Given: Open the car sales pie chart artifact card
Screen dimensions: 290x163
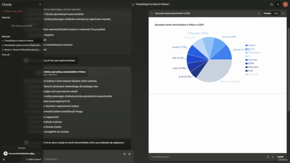Looking at the screenshot, I should click(56, 73).
